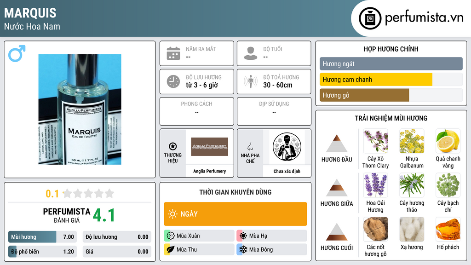The image size is (471, 265).
Task: Click the '30 - 60cm' sillage value
Action: click(278, 85)
